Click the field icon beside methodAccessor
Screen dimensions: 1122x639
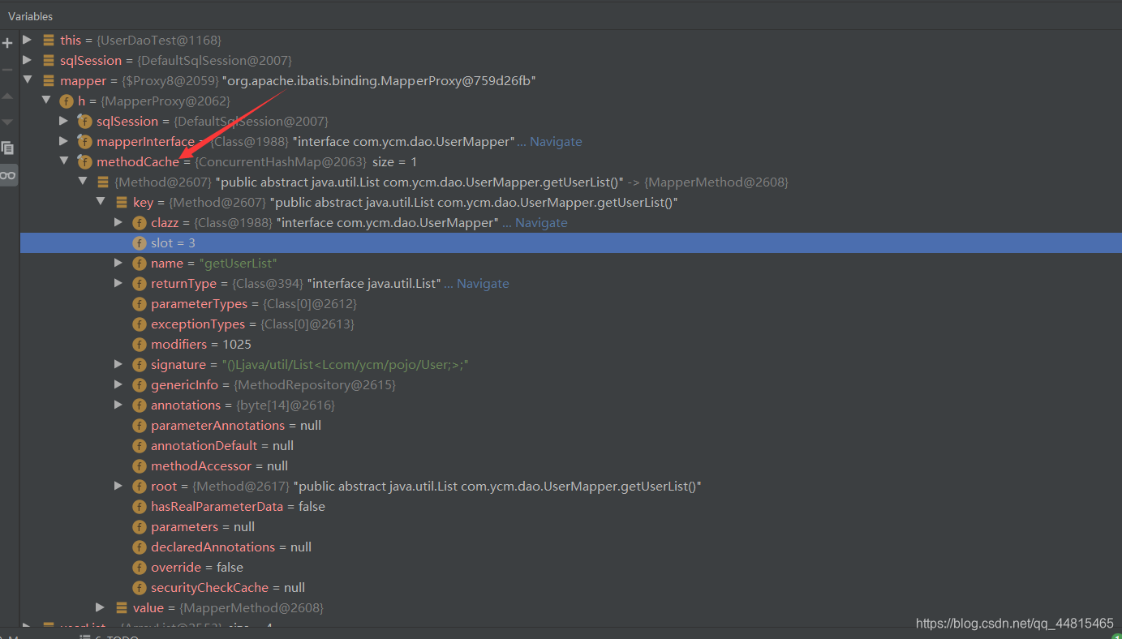140,466
